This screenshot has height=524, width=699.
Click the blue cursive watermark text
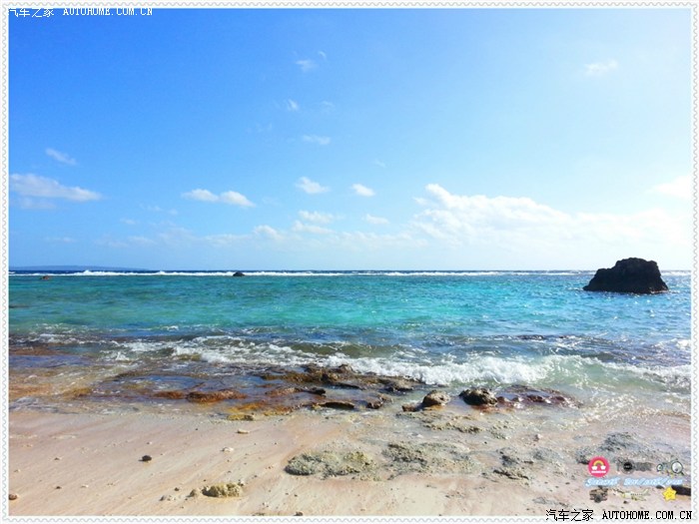click(x=634, y=482)
